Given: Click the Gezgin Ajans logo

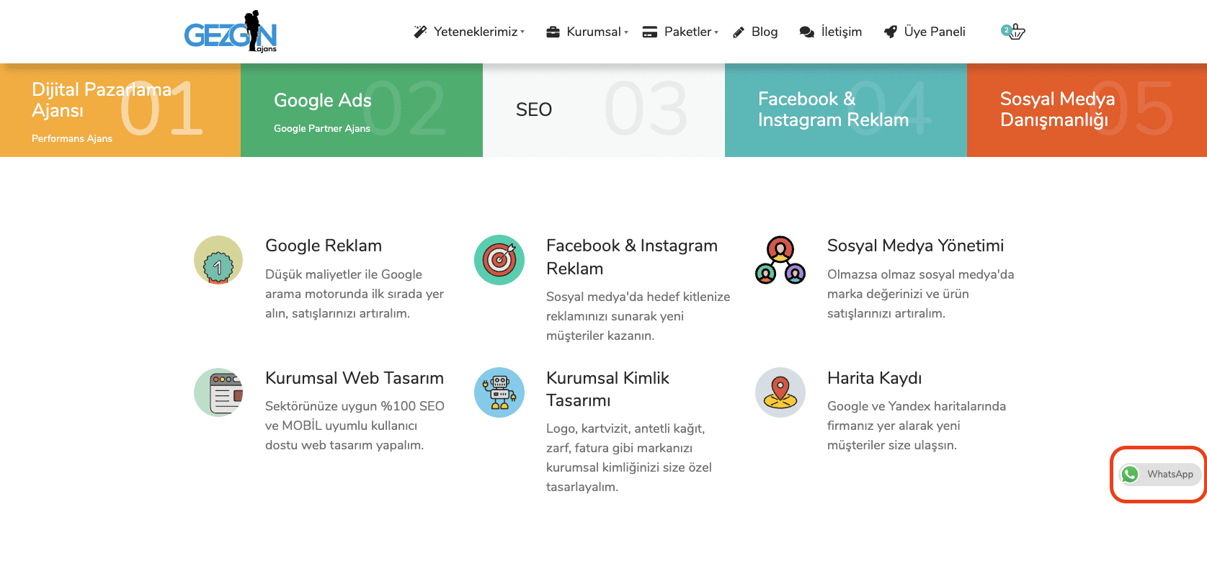Looking at the screenshot, I should click(231, 32).
